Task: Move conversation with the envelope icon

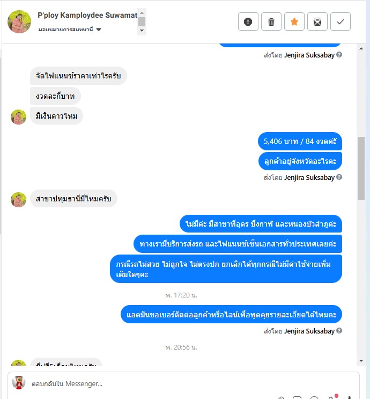Action: coord(317,21)
